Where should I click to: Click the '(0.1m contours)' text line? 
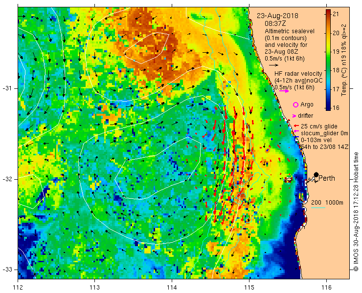(x=286, y=38)
